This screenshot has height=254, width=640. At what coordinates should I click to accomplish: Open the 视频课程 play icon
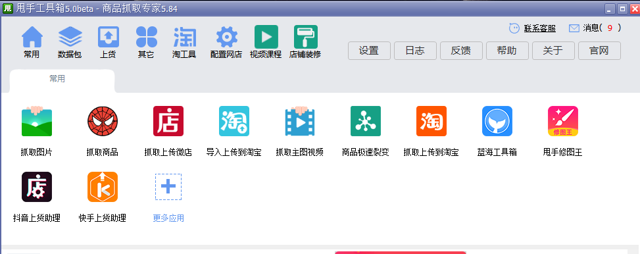266,37
